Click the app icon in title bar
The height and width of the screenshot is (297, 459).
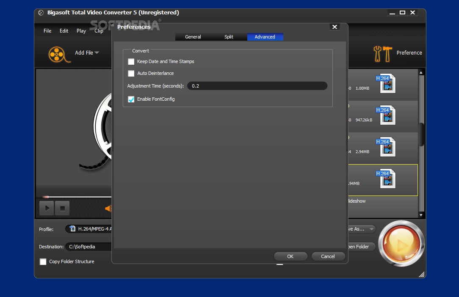click(x=41, y=13)
